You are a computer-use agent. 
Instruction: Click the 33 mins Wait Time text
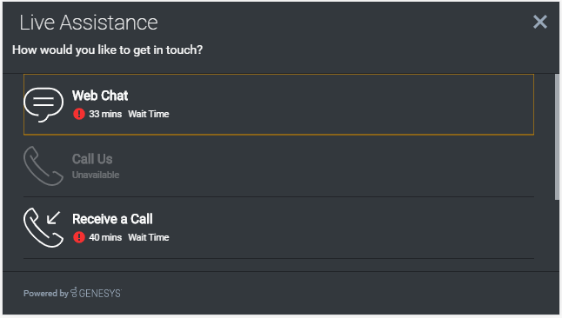tap(129, 114)
